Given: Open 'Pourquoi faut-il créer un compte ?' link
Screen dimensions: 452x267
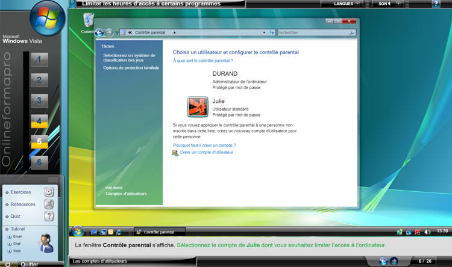Looking at the screenshot, I should click(x=204, y=146).
